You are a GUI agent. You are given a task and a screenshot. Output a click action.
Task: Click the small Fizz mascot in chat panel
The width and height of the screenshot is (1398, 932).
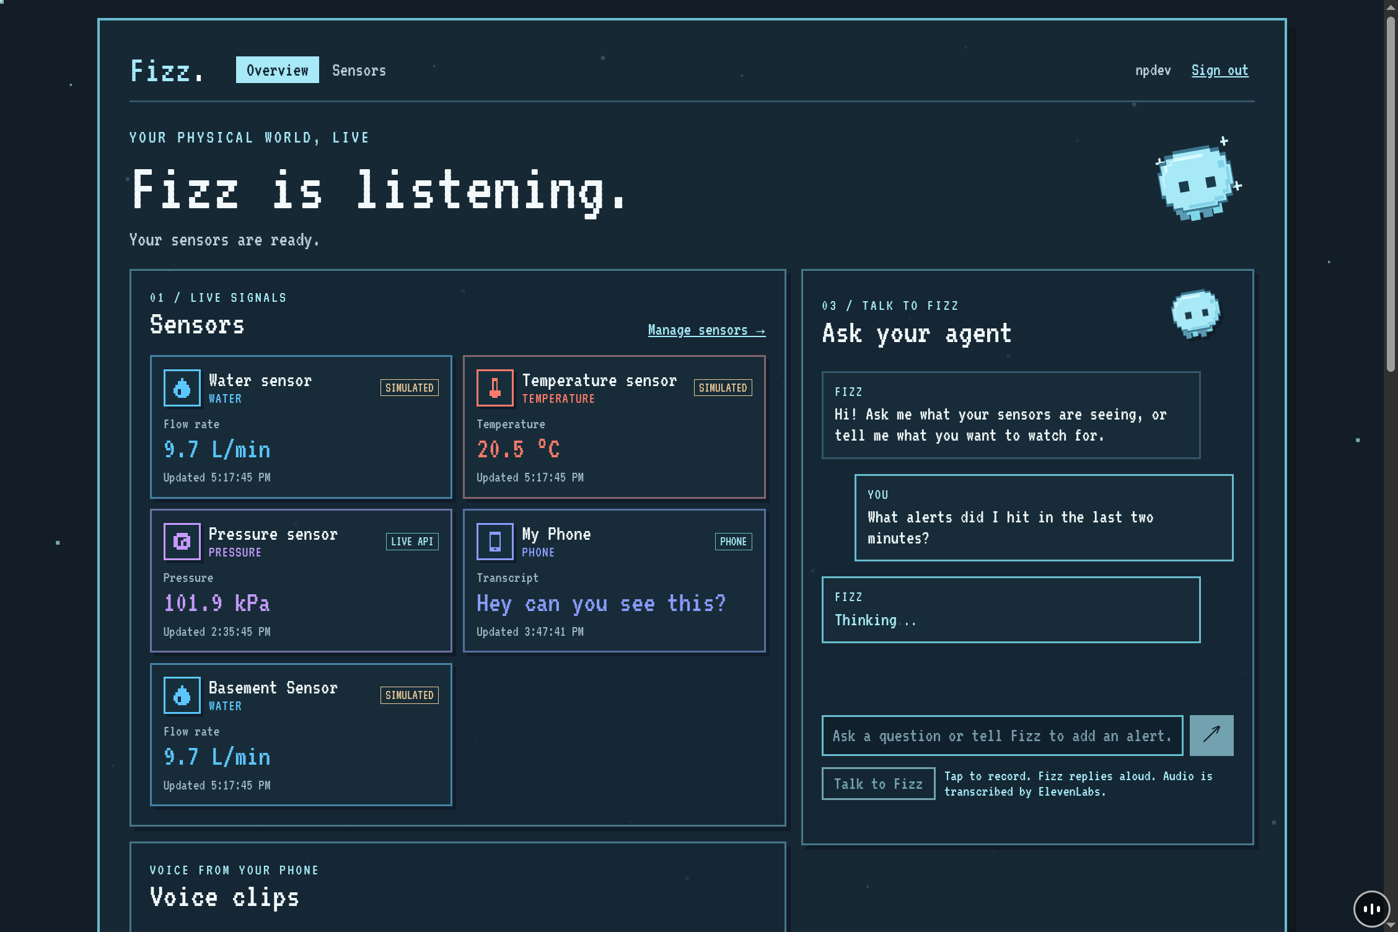point(1196,314)
